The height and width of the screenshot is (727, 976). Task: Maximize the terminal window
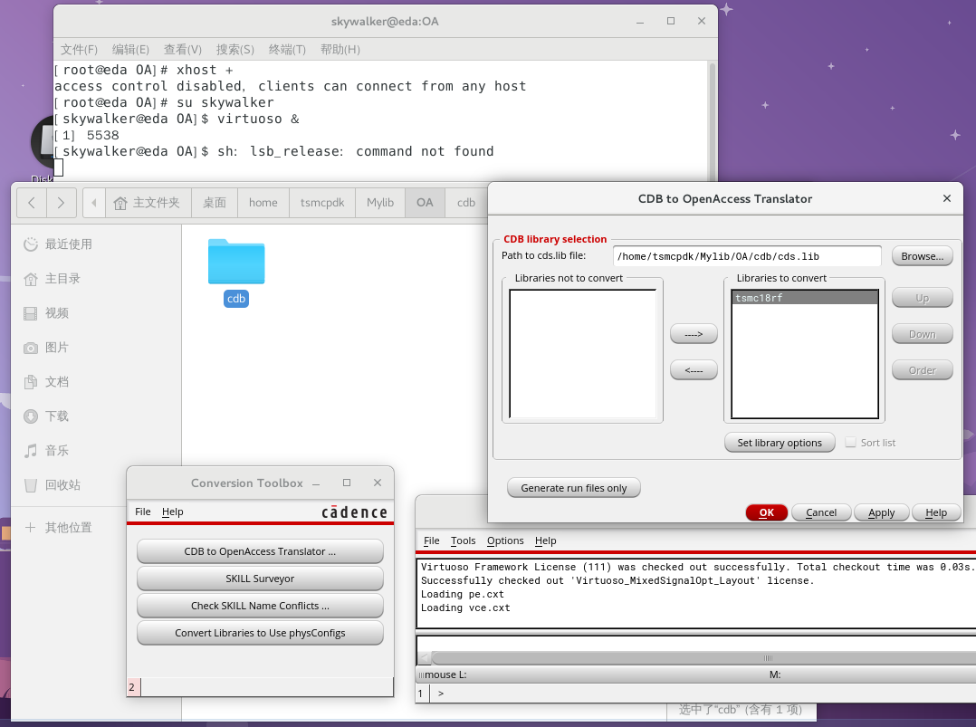(x=671, y=21)
